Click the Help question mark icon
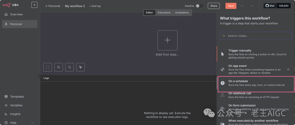This screenshot has width=295, height=125. [x=6, y=123]
